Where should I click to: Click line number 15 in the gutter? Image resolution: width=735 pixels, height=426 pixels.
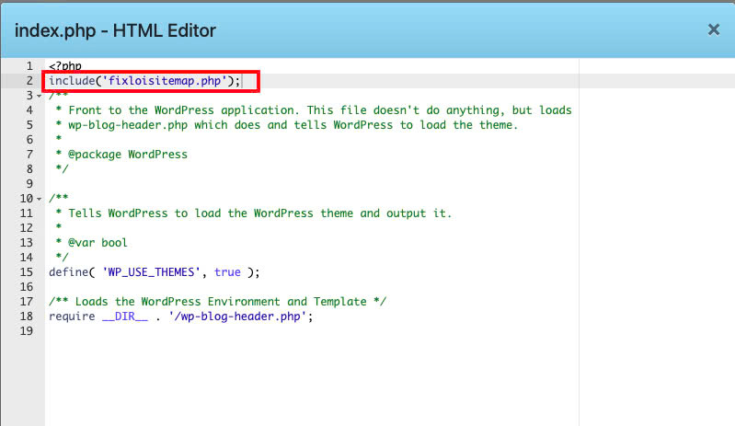point(27,272)
